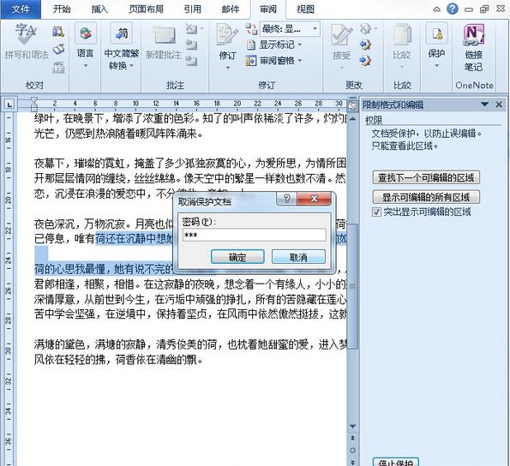
Task: Open the OneNote 链接笔记 linked notes
Action: [474, 47]
